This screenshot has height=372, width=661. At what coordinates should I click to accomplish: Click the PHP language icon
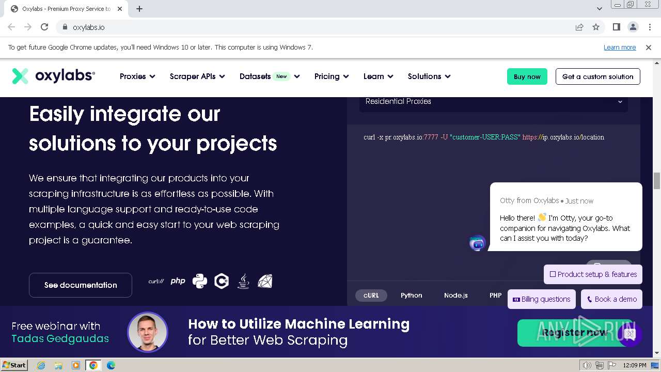178,281
